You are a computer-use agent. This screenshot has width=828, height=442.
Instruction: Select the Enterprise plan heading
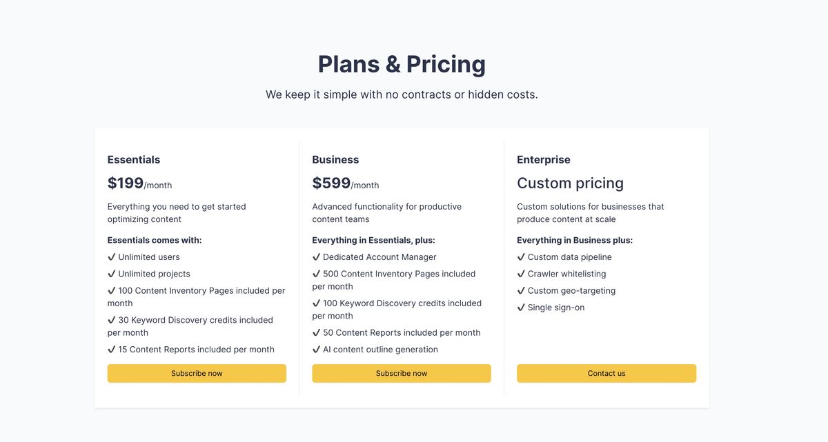pos(544,159)
